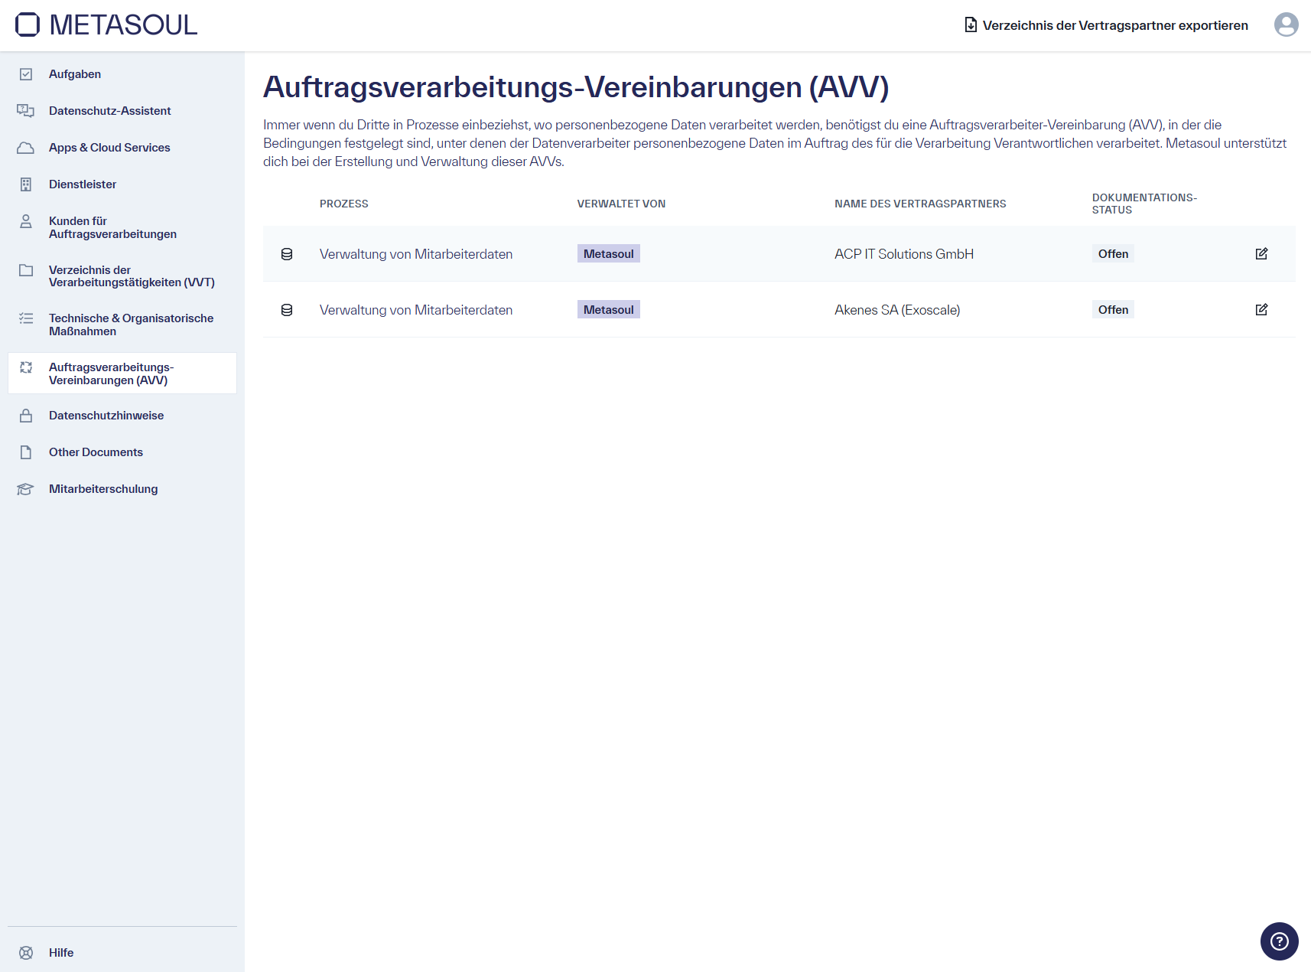Open the process Verwaltung von Mitarbeiterdaten for Akenes SA

[416, 310]
